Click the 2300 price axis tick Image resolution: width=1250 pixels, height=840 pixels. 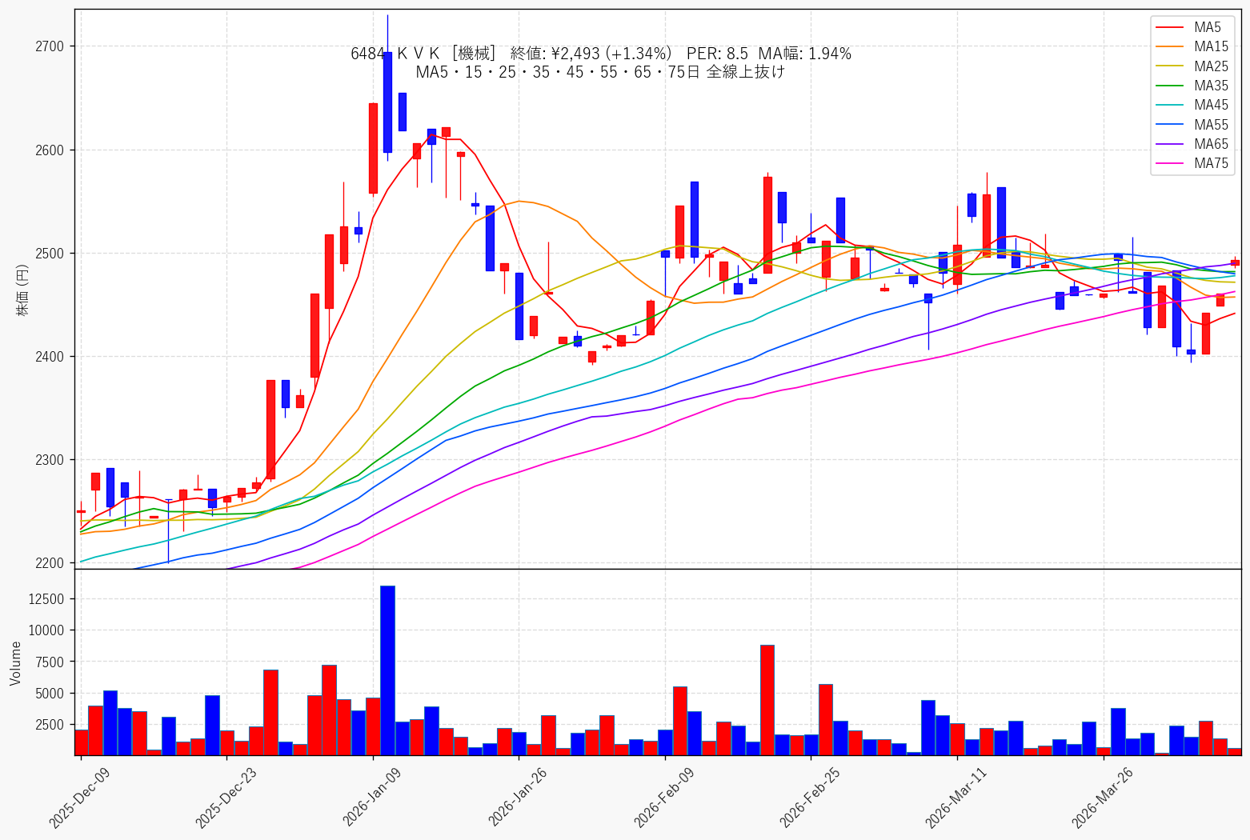tap(50, 460)
